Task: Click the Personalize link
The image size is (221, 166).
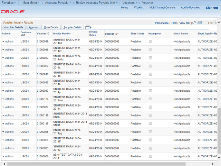Action: tap(162, 23)
